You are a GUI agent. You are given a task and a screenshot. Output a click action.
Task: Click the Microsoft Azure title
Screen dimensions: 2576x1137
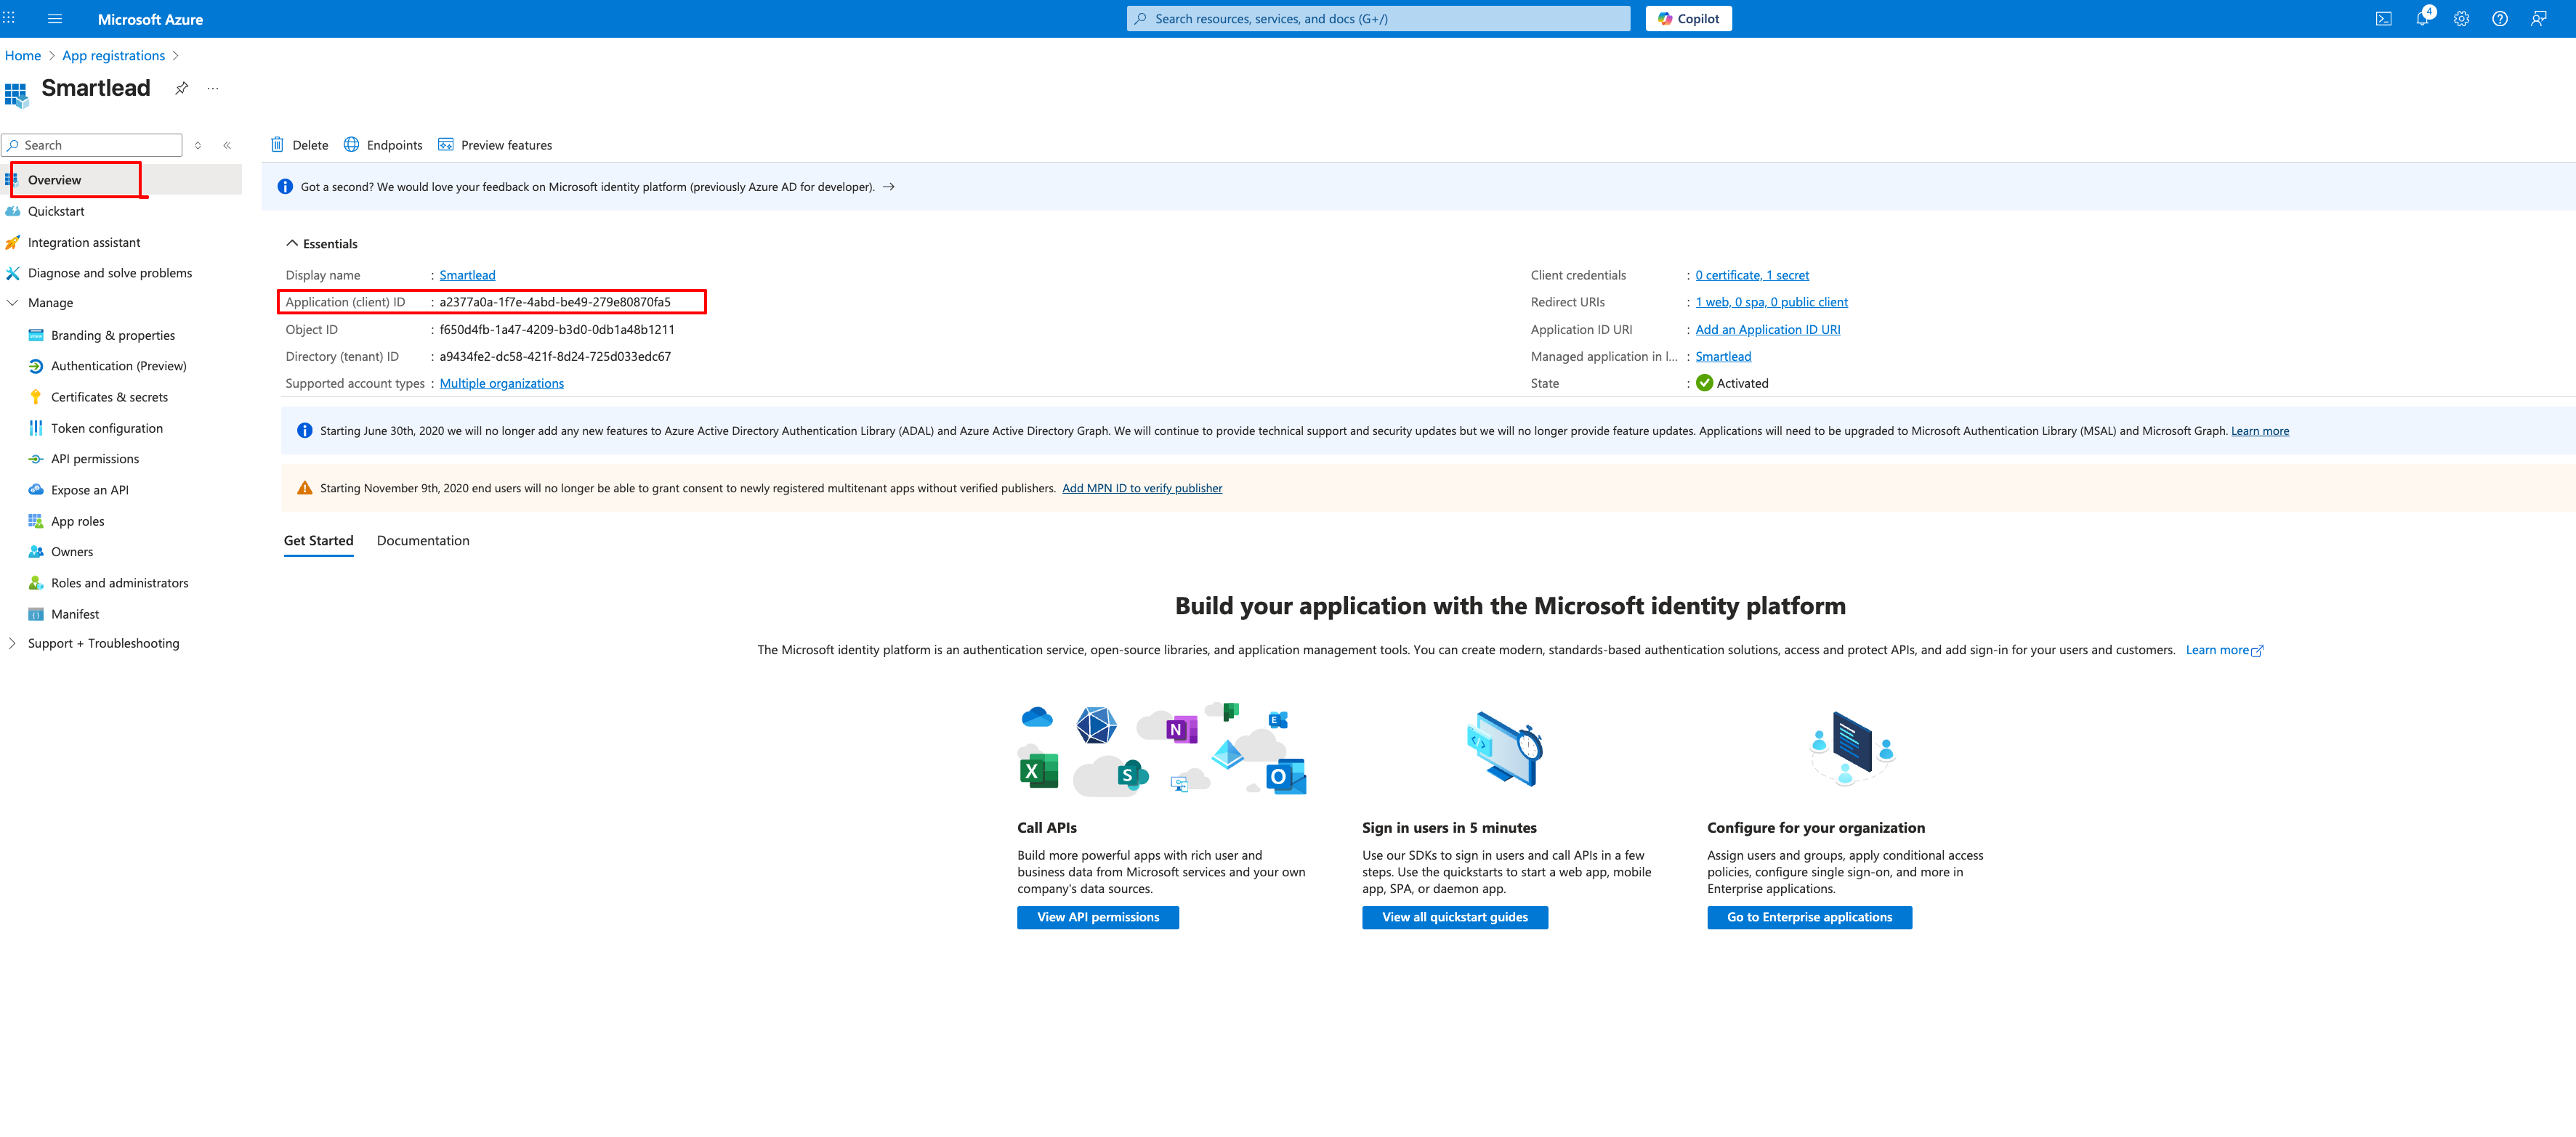[150, 19]
